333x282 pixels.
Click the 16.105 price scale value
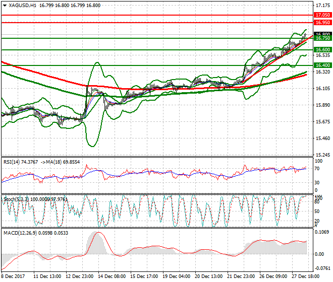(x=323, y=89)
